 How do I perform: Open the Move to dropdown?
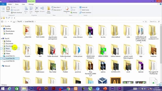point(26,10)
